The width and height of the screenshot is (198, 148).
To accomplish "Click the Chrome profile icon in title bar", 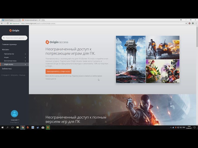I will click(x=181, y=20).
